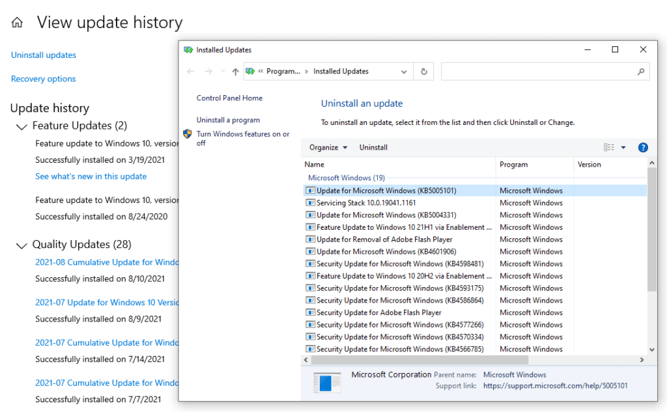The height and width of the screenshot is (412, 667).
Task: Click the shield icon next to Turn Windows features
Action: pos(188,134)
